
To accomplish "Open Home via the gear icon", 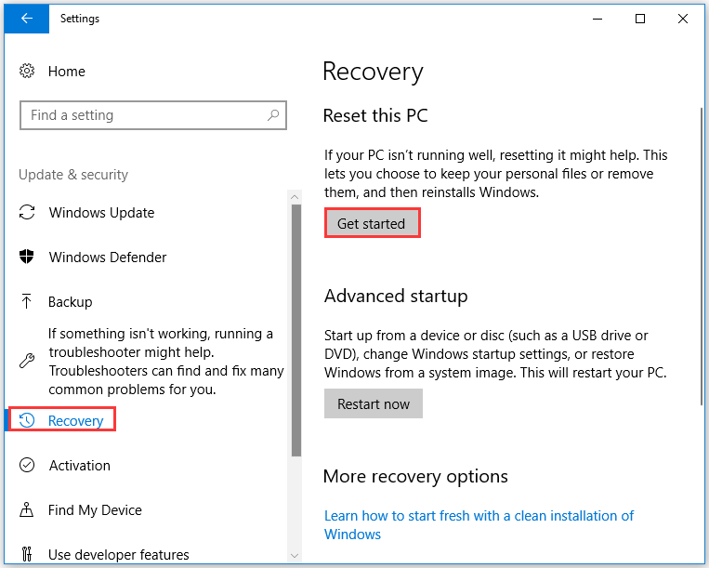I will (27, 71).
